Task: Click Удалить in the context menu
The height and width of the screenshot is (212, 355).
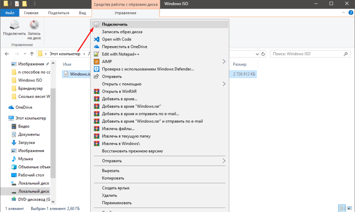Action: (109, 195)
